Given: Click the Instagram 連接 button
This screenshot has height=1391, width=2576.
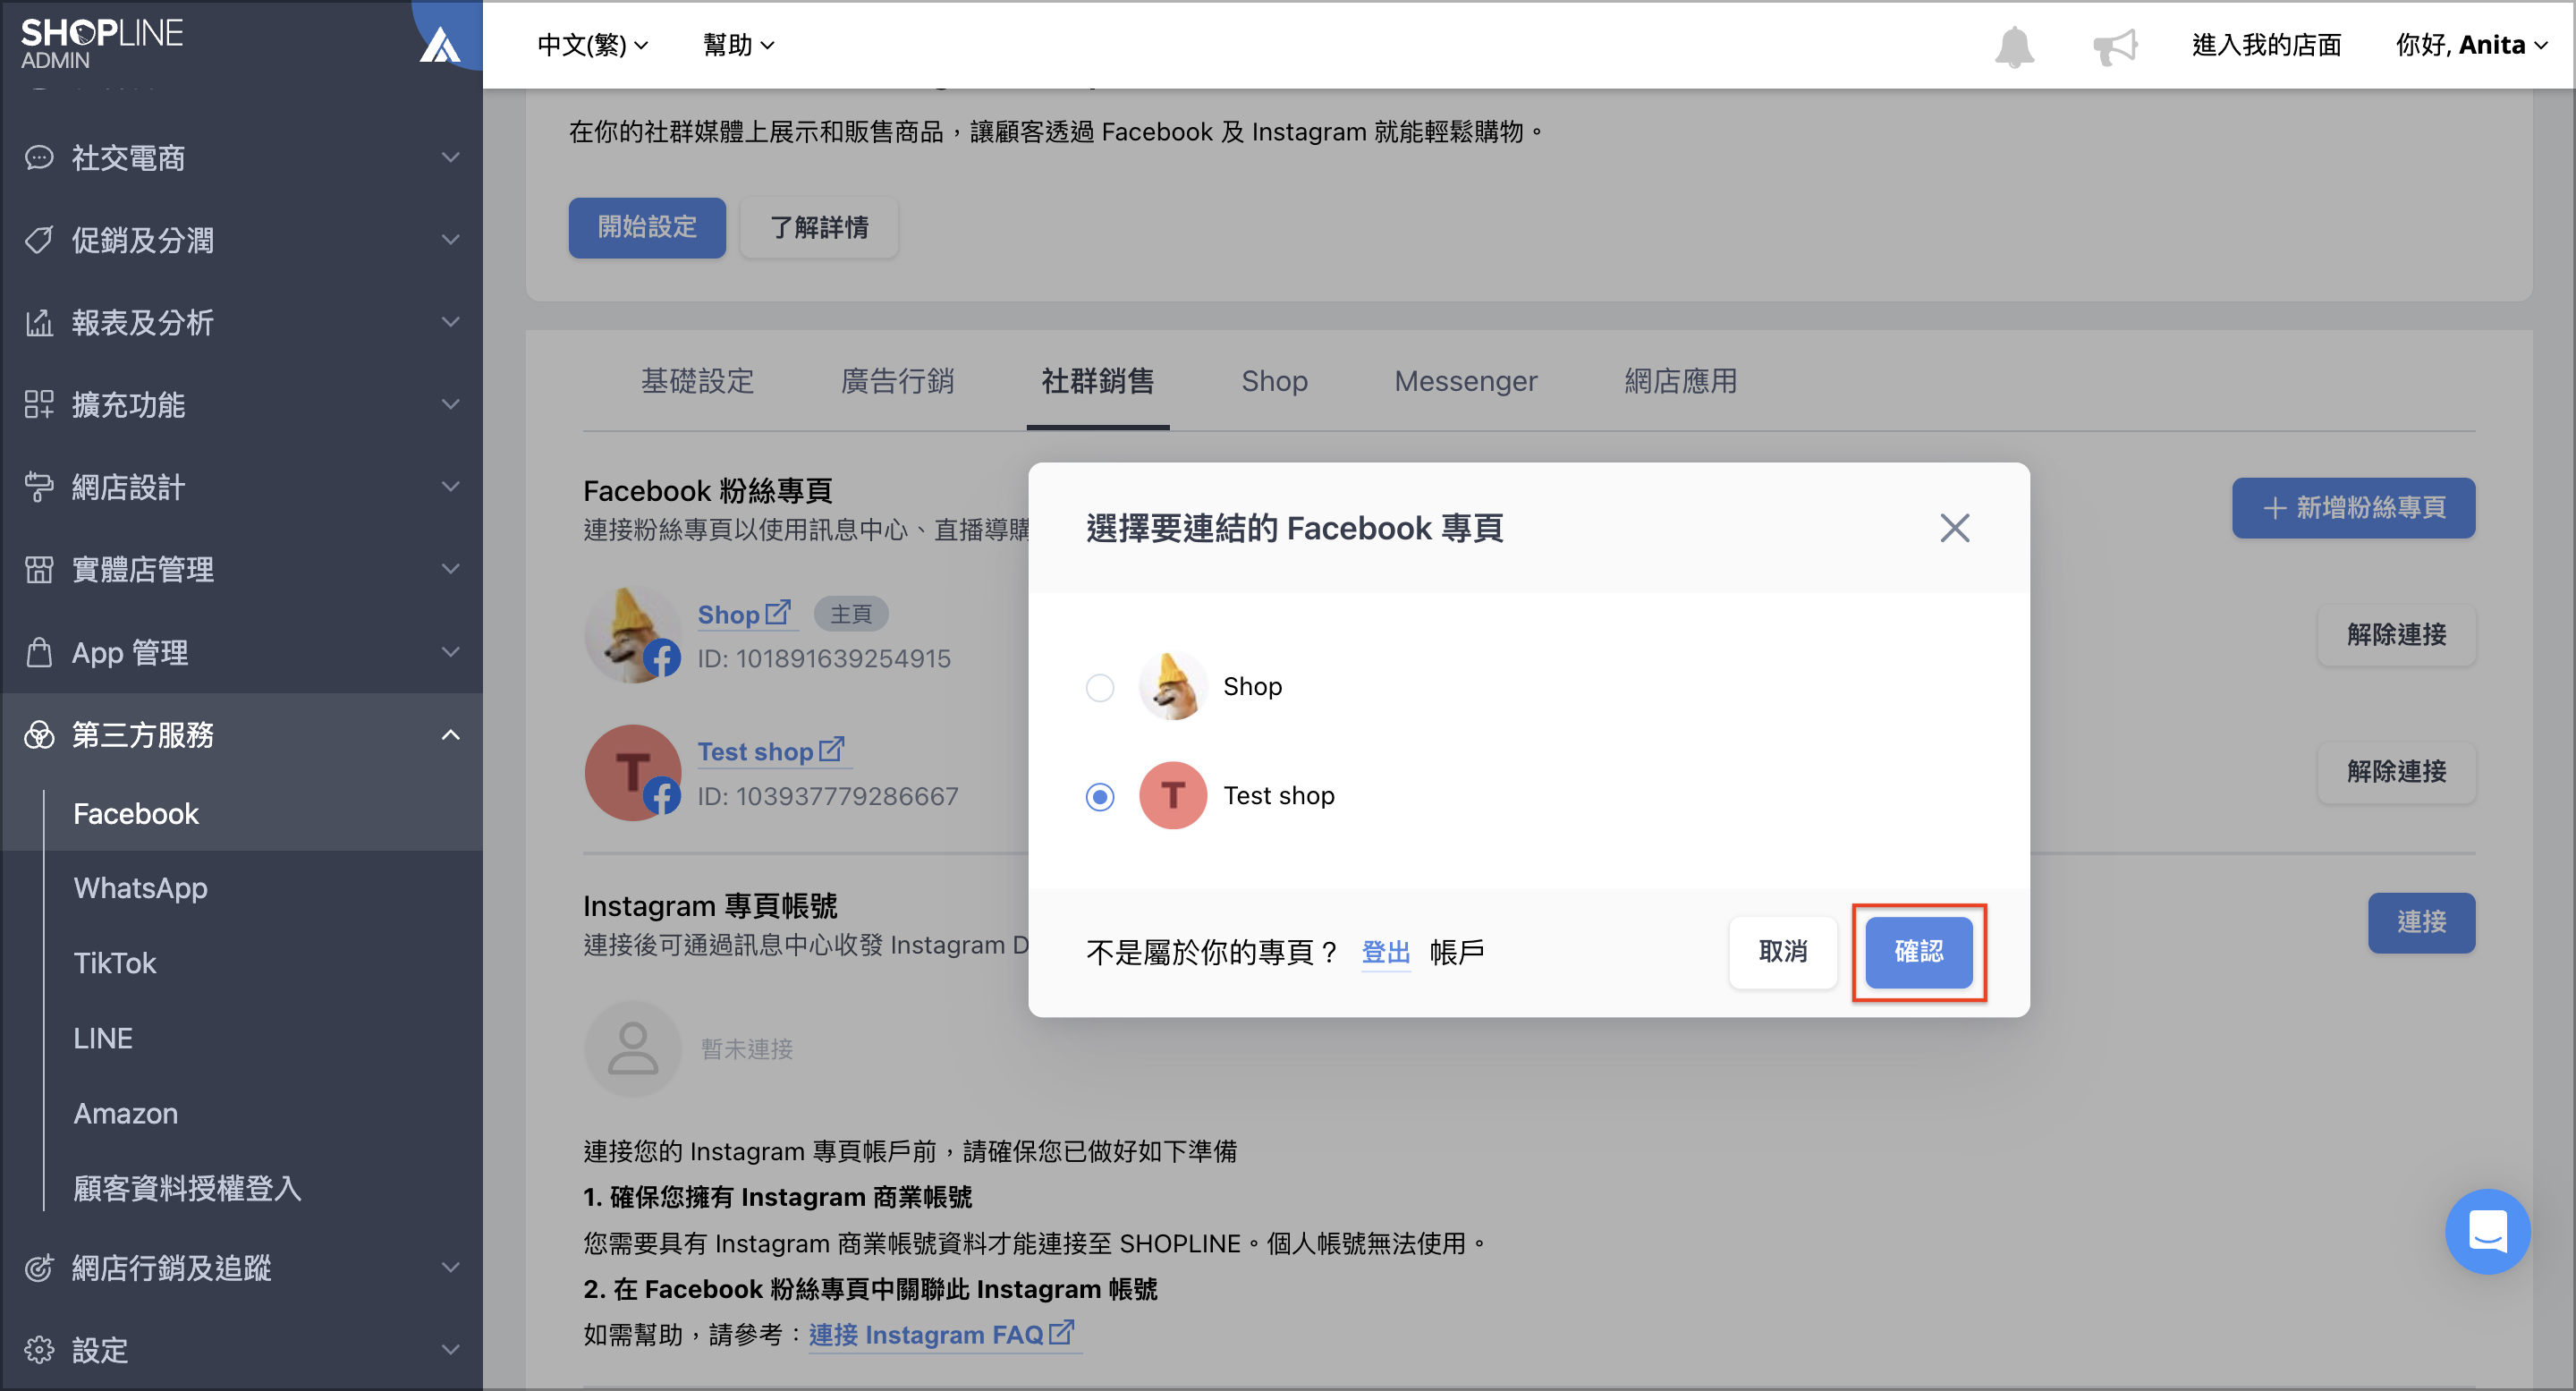Looking at the screenshot, I should point(2421,923).
